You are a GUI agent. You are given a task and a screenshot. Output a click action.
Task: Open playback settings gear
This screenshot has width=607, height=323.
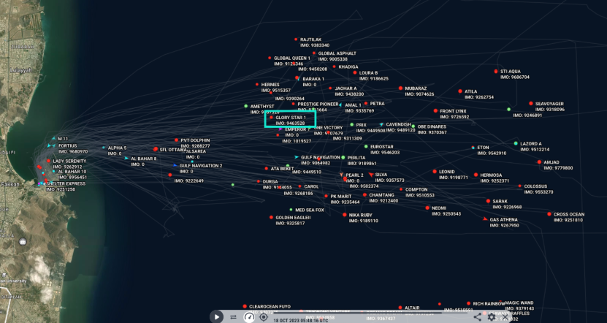[x=492, y=317]
